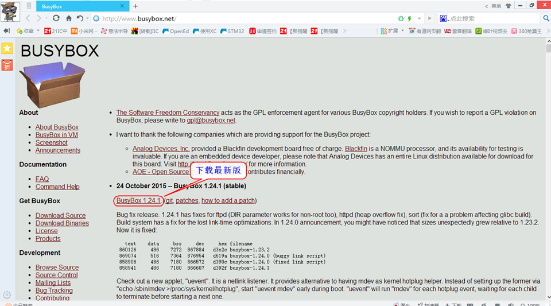Viewport: 551px width, 306px height.
Task: Open the About BusyBox link
Action: (57, 127)
